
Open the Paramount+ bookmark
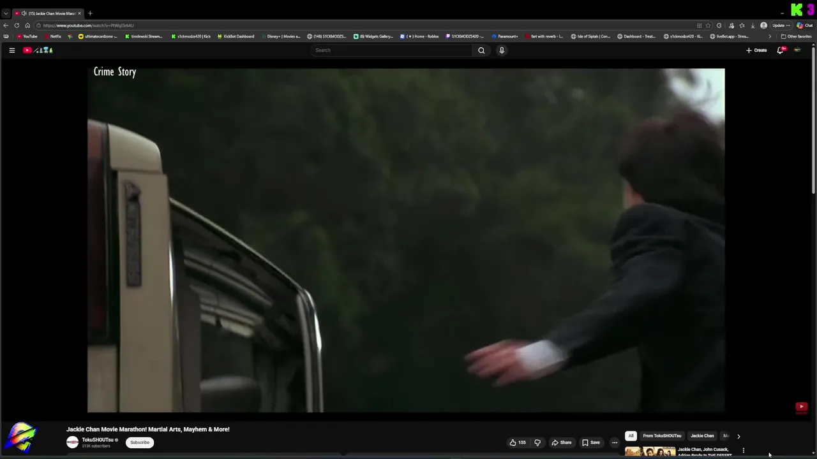pyautogui.click(x=504, y=36)
